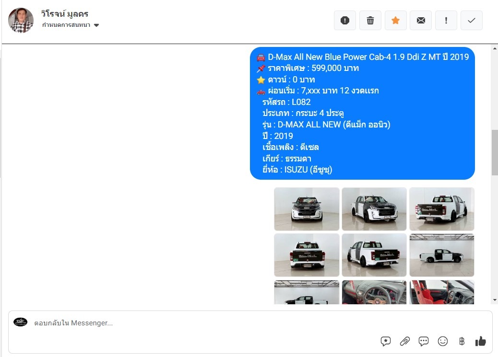
Task: Open saved replies speech bubble star icon
Action: tap(386, 341)
